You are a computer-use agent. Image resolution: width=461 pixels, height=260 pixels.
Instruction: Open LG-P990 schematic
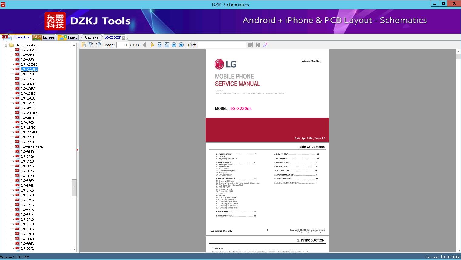click(x=27, y=142)
